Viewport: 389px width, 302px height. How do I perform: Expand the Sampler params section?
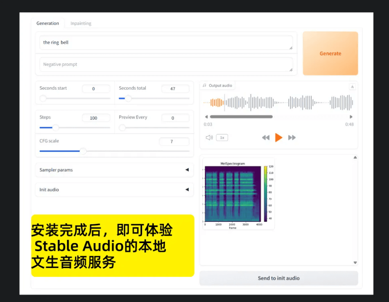pos(114,170)
